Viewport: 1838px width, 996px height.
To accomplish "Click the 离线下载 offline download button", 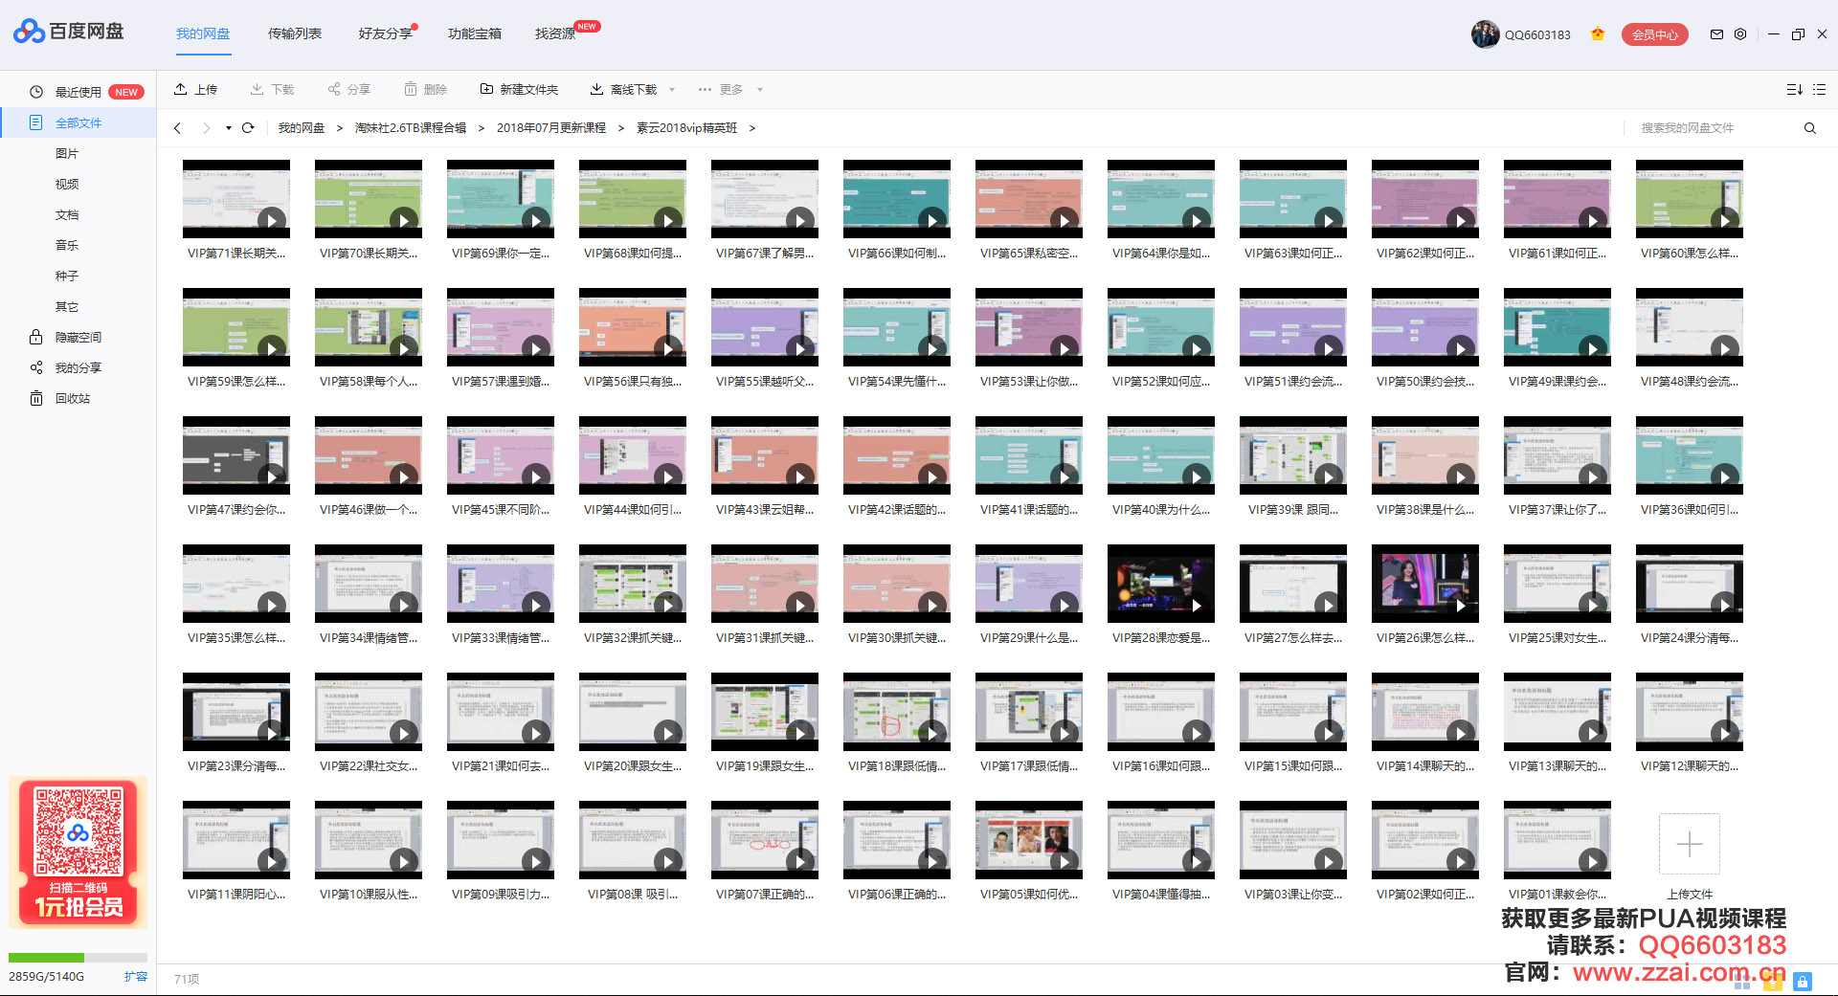I will pos(623,89).
